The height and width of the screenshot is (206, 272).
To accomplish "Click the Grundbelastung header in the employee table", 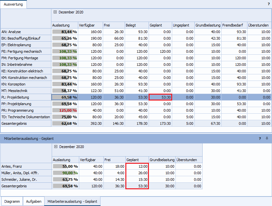I will tap(162, 160).
